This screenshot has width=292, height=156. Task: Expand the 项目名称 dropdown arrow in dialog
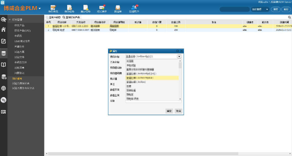click(179, 57)
